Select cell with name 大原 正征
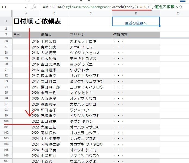Image resolution: width=189 pixels, height=163 pixels. [x=54, y=127]
